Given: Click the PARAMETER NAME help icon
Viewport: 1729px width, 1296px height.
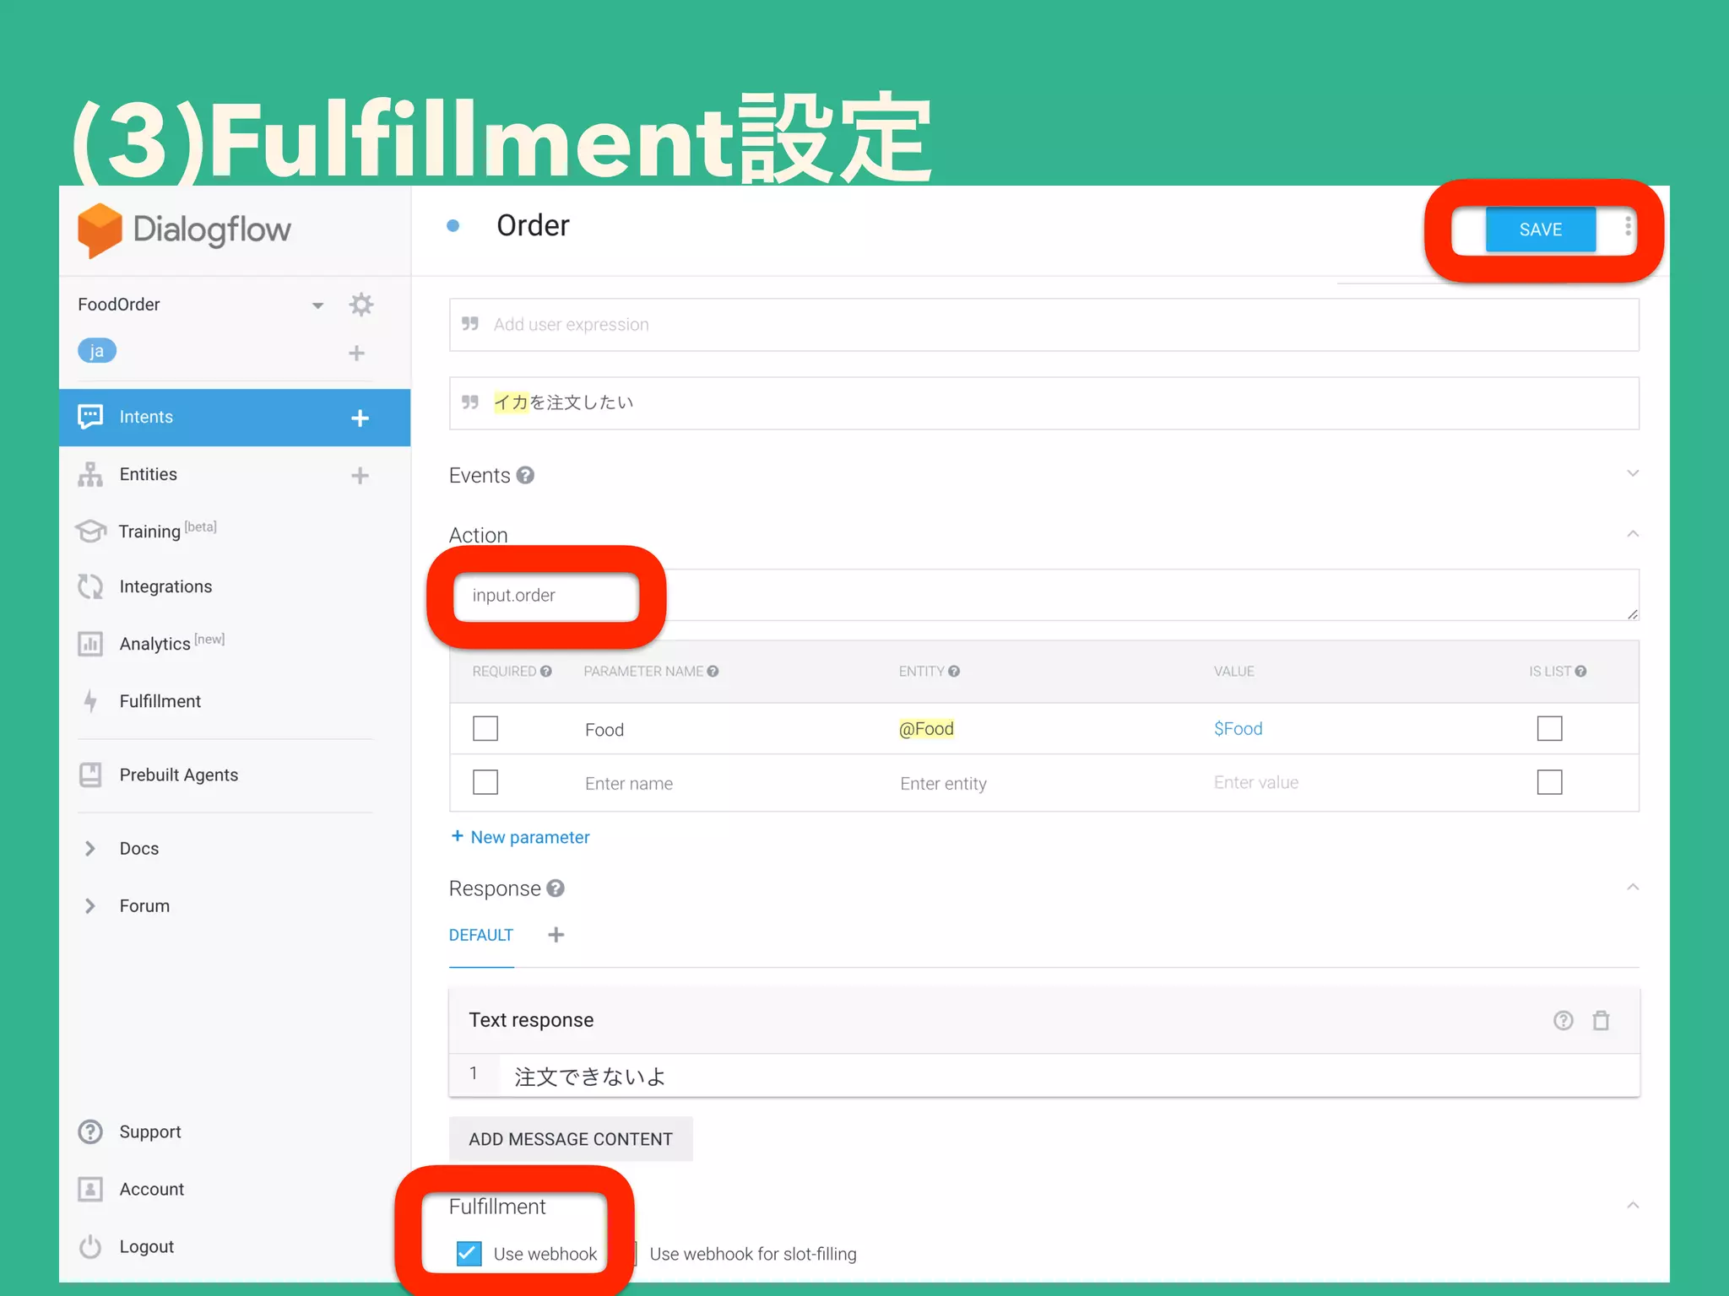Looking at the screenshot, I should click(x=713, y=672).
